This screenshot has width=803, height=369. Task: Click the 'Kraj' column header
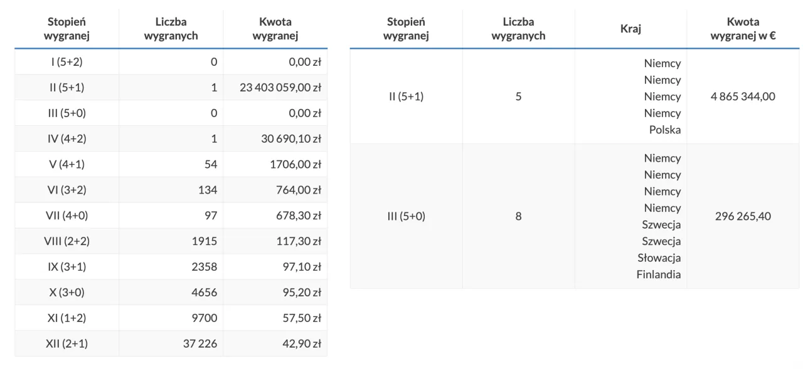(630, 29)
